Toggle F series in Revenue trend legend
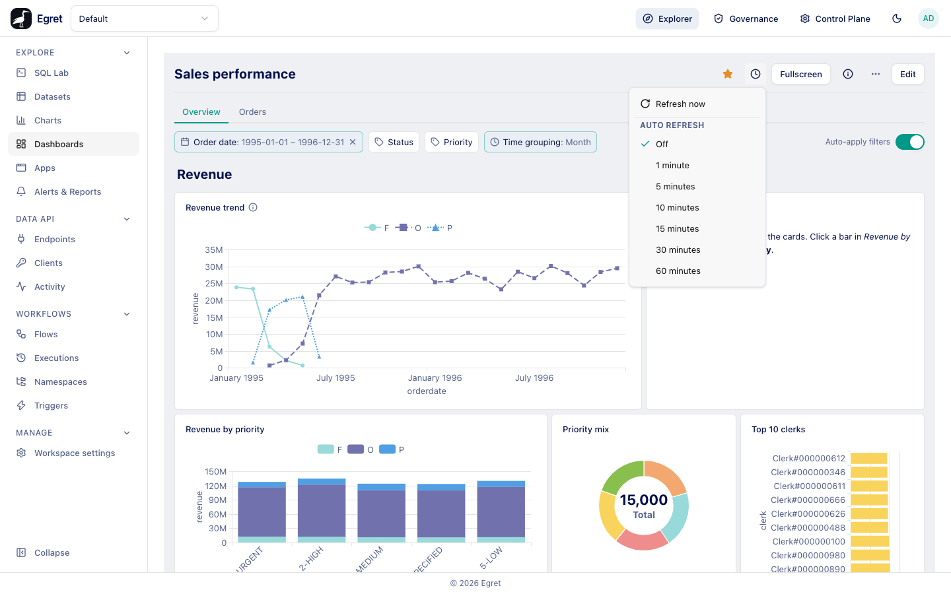 (377, 228)
